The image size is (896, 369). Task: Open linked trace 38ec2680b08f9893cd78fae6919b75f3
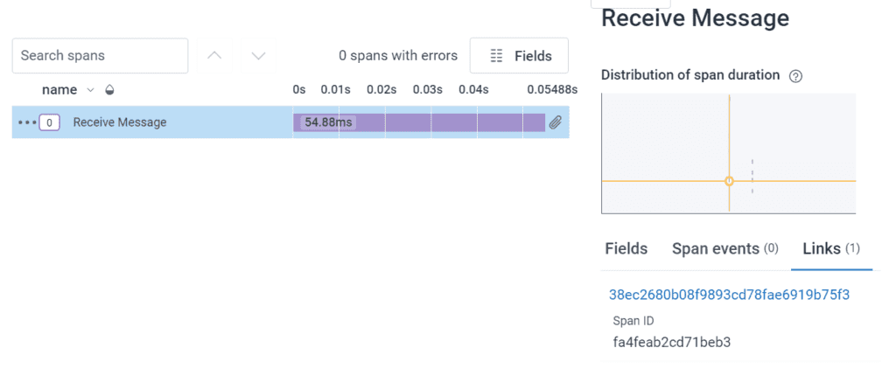[x=729, y=295]
